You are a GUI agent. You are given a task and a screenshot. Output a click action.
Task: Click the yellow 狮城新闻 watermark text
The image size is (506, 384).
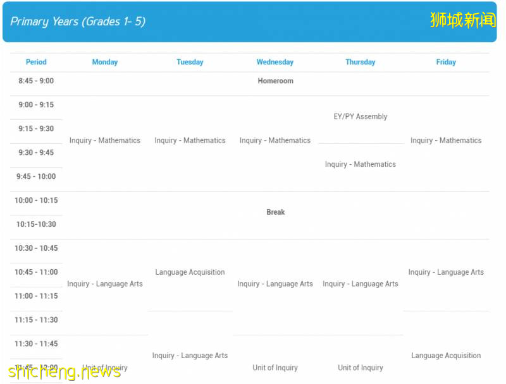tap(462, 20)
